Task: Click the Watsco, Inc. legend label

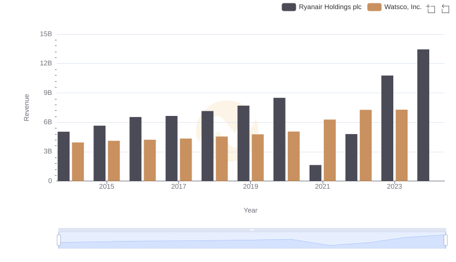Action: 403,7
